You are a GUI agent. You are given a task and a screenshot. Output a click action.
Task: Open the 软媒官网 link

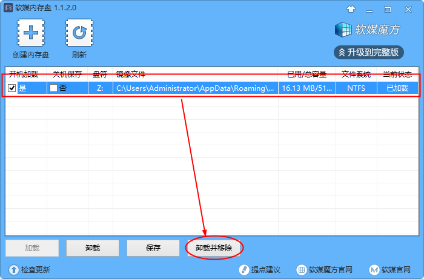point(396,269)
